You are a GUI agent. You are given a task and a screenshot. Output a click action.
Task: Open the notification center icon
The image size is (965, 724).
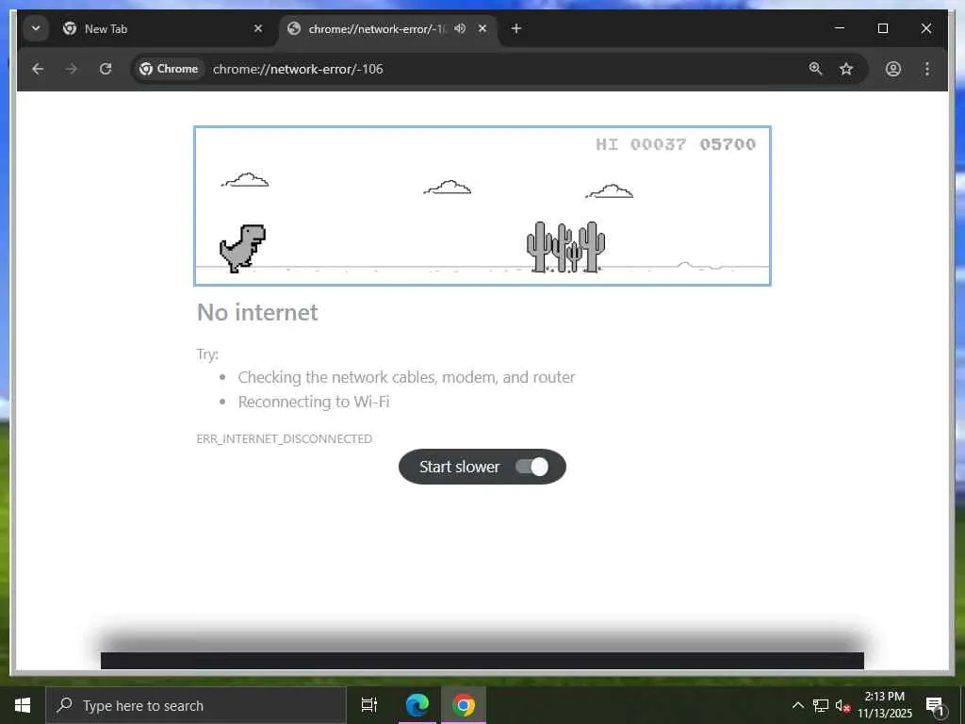(x=935, y=706)
